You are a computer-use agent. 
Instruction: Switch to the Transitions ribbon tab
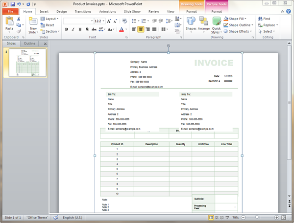[83, 11]
